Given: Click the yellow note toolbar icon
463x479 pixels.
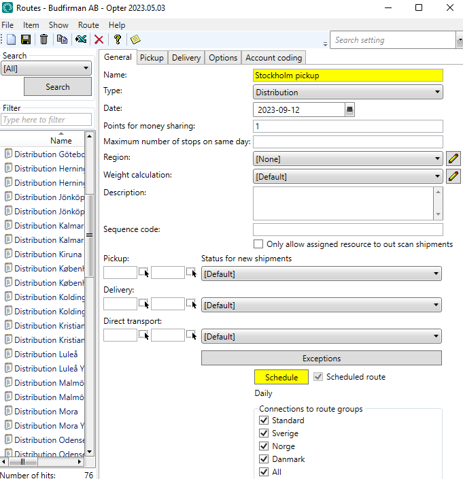Looking at the screenshot, I should (135, 39).
